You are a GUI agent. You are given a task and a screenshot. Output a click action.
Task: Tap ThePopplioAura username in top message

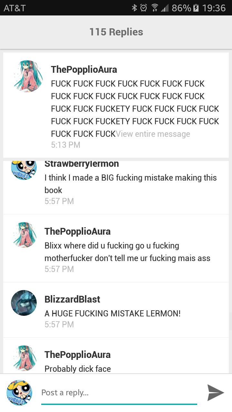(84, 70)
